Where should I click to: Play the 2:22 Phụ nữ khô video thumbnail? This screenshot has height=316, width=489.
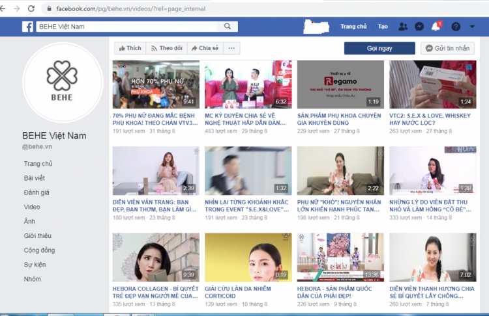(340, 171)
